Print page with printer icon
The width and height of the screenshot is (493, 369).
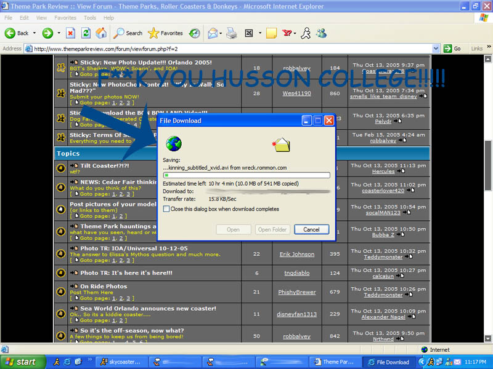click(x=232, y=33)
